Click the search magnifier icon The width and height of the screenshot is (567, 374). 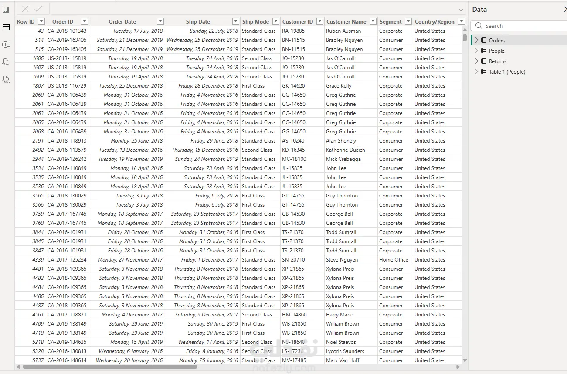479,26
